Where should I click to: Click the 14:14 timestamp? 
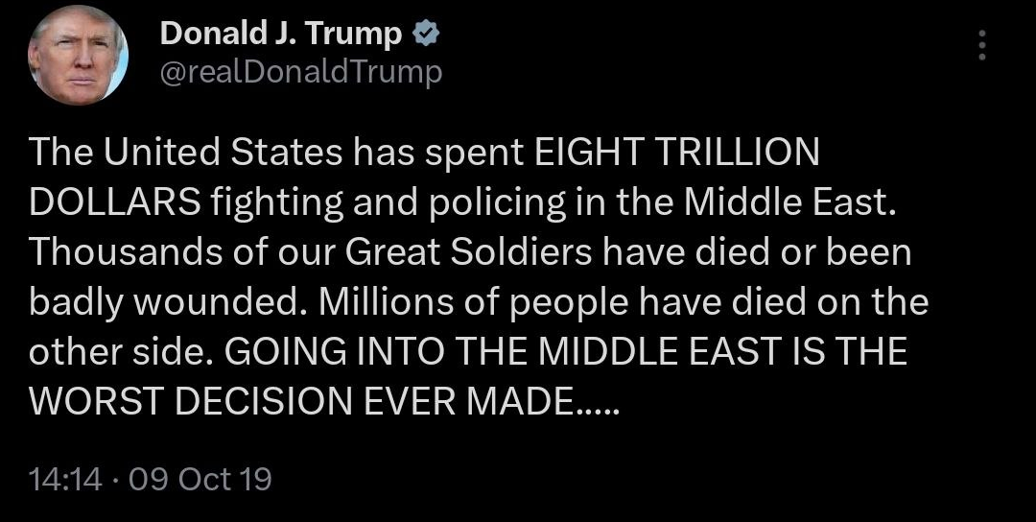click(66, 479)
